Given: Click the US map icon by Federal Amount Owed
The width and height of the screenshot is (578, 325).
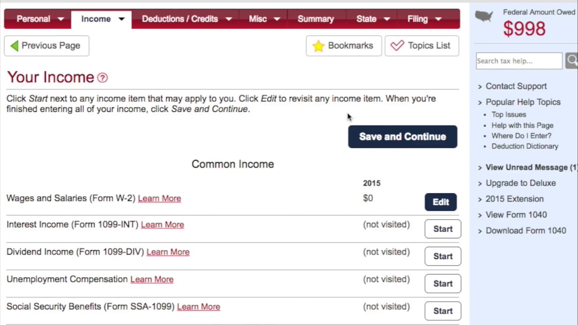Looking at the screenshot, I should click(484, 17).
